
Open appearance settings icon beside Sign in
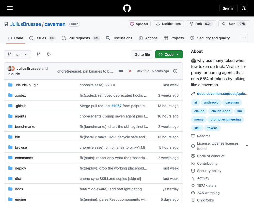pos(244,8)
